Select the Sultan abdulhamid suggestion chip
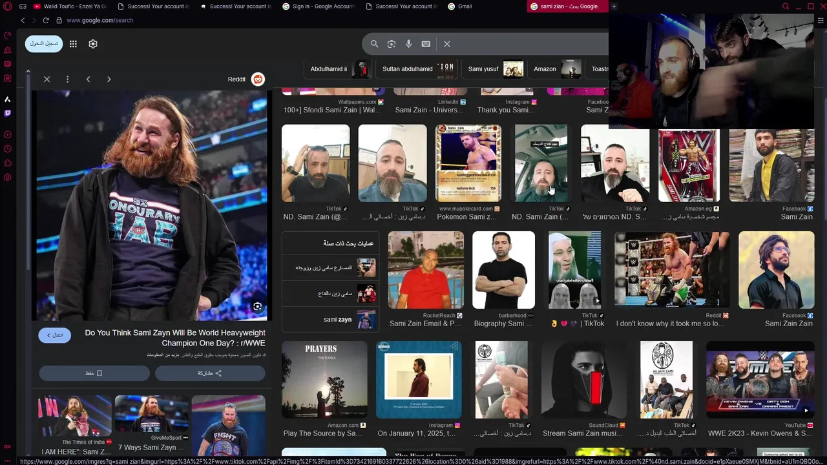Viewport: 827px width, 465px height. (x=418, y=68)
